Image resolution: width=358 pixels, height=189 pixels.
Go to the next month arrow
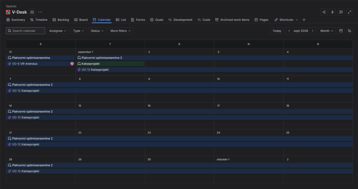(x=313, y=31)
